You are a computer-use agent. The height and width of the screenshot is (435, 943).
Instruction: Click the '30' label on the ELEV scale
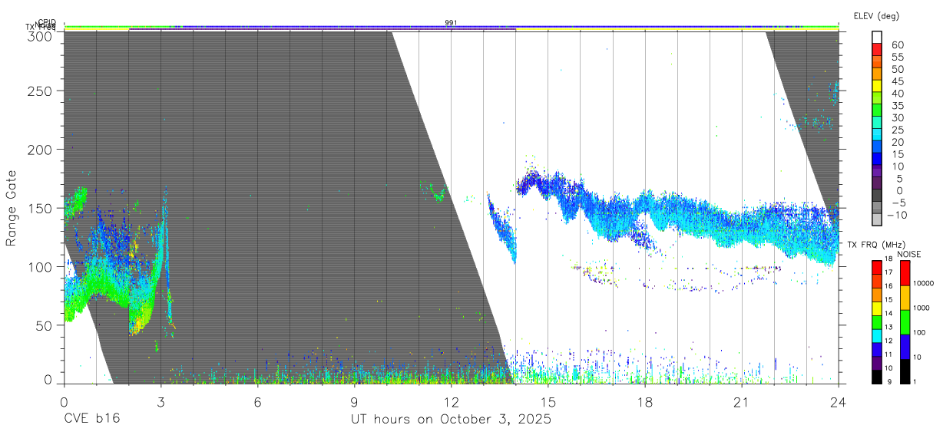click(898, 117)
